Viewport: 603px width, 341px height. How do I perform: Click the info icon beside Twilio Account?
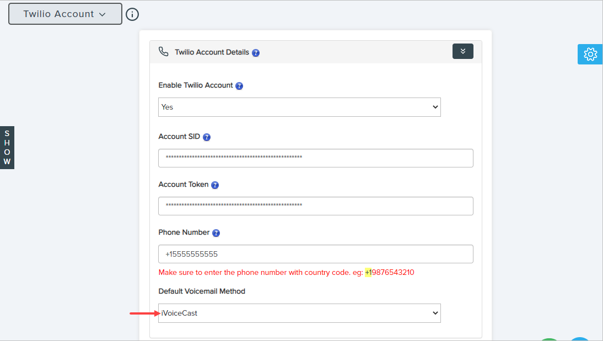pos(132,14)
